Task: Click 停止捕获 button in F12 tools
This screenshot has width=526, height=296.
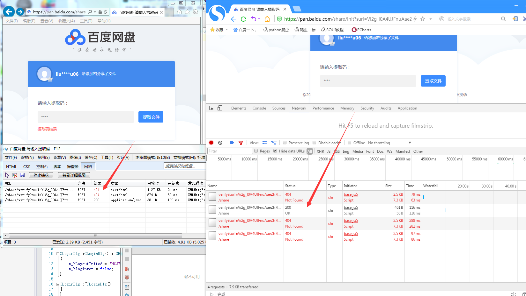Action: (x=41, y=175)
